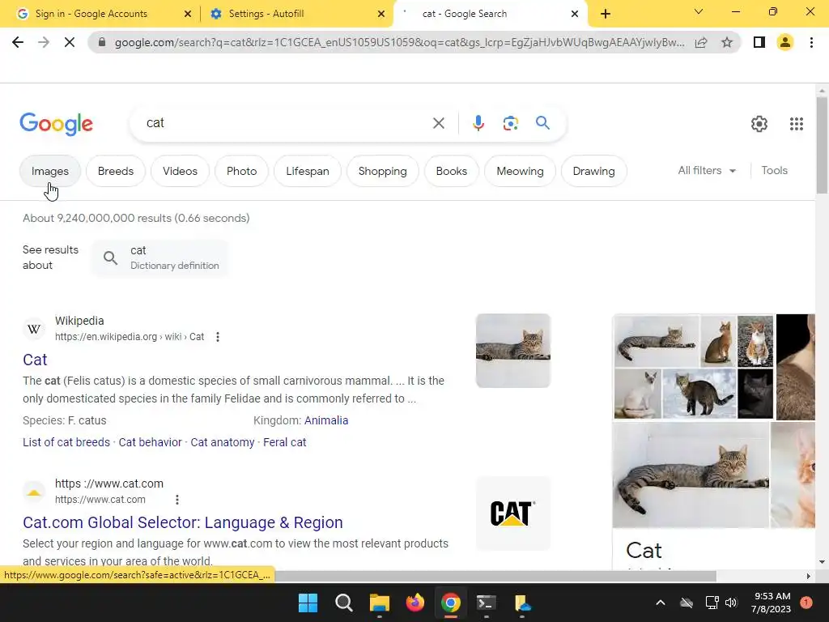View the site lock information

click(x=102, y=42)
